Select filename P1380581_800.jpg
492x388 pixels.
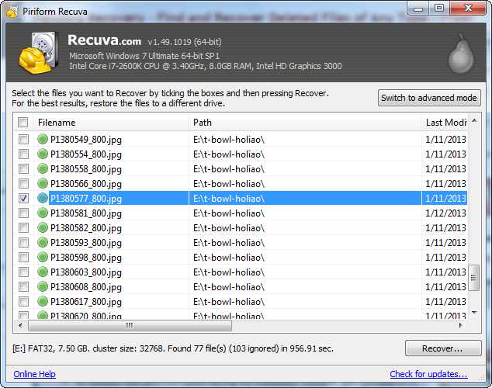pos(86,213)
